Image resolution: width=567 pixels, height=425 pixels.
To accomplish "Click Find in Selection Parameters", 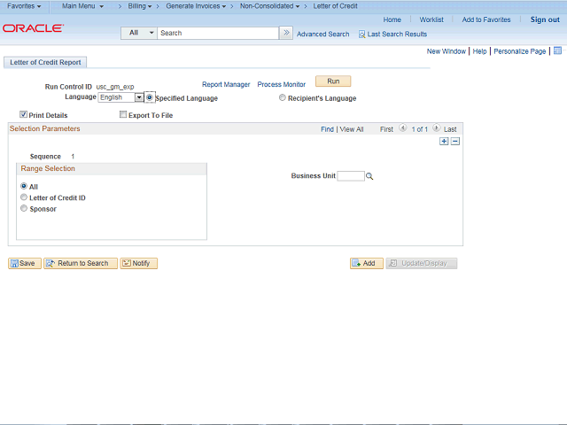I will coord(327,129).
